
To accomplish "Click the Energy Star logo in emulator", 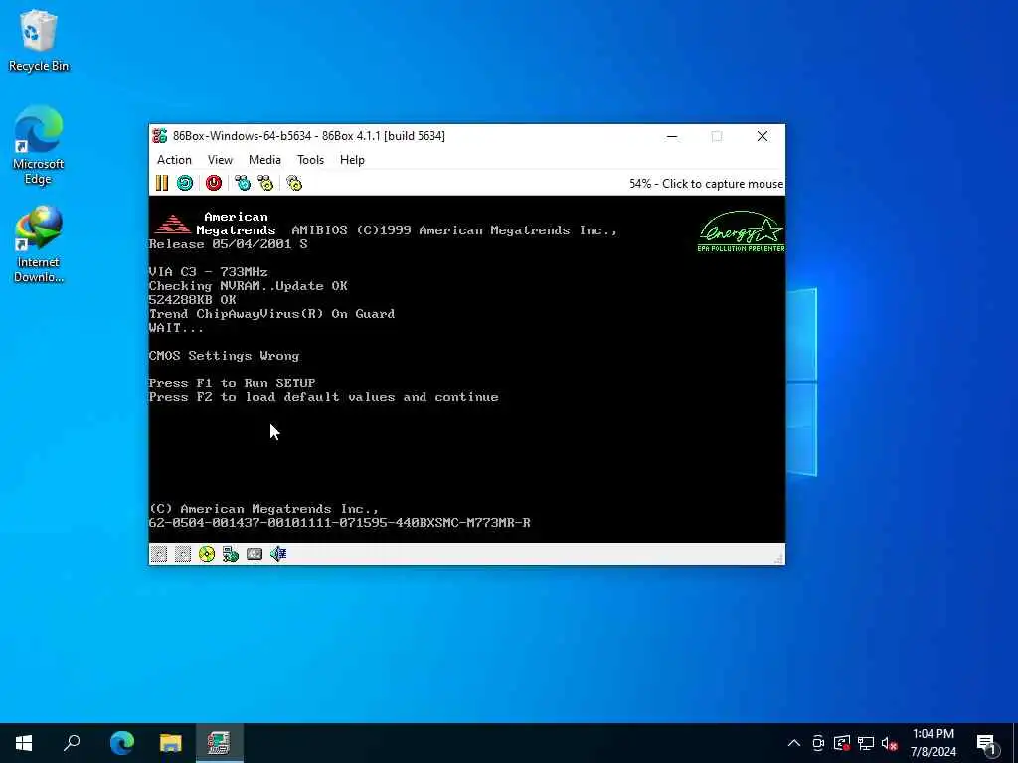I will [741, 230].
